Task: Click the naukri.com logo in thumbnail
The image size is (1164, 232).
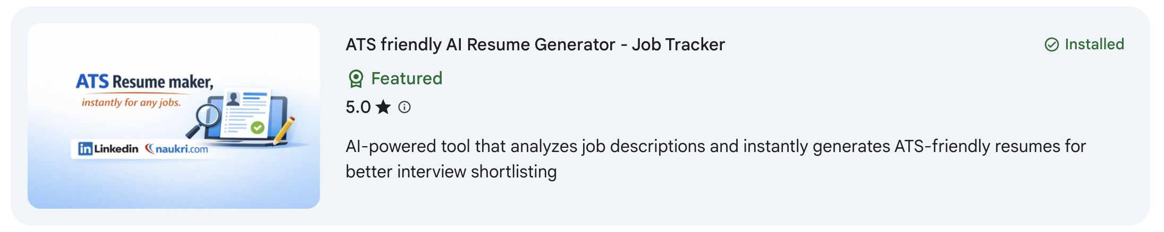Action: click(177, 149)
